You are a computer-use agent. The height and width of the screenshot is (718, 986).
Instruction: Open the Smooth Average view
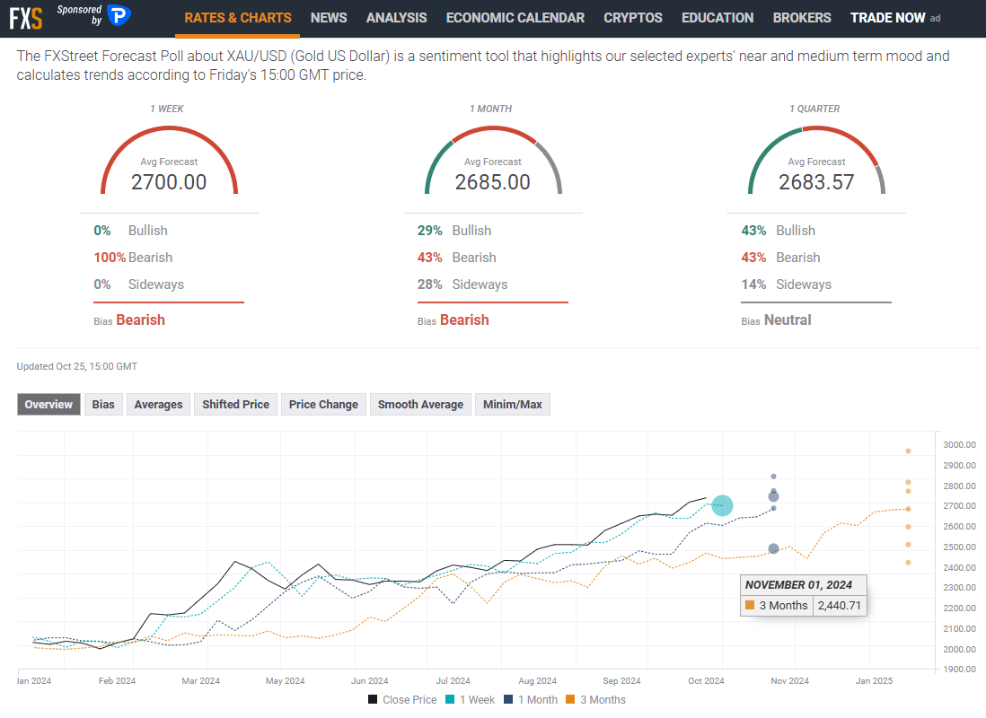[x=420, y=404]
